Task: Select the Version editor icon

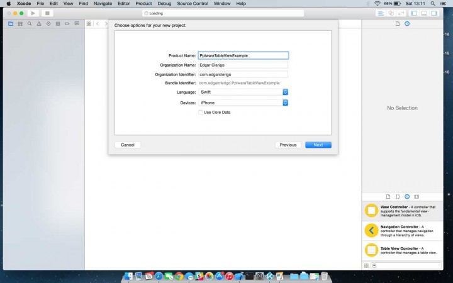Action: 401,13
